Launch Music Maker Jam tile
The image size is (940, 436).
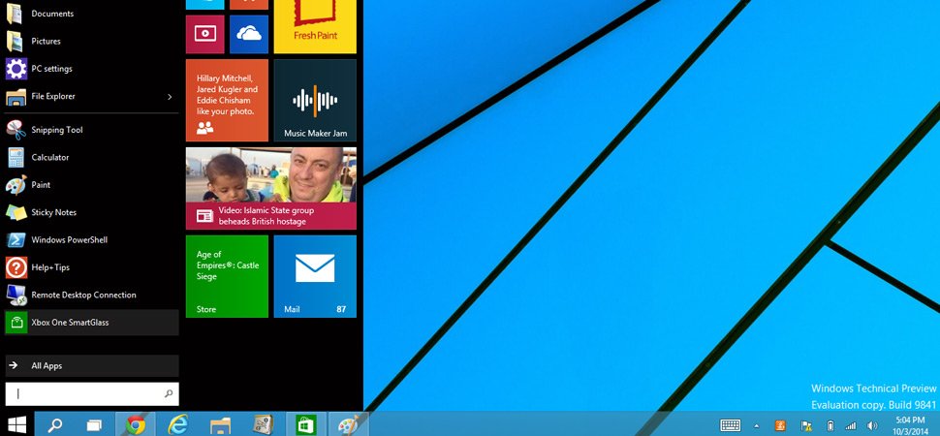coord(315,100)
